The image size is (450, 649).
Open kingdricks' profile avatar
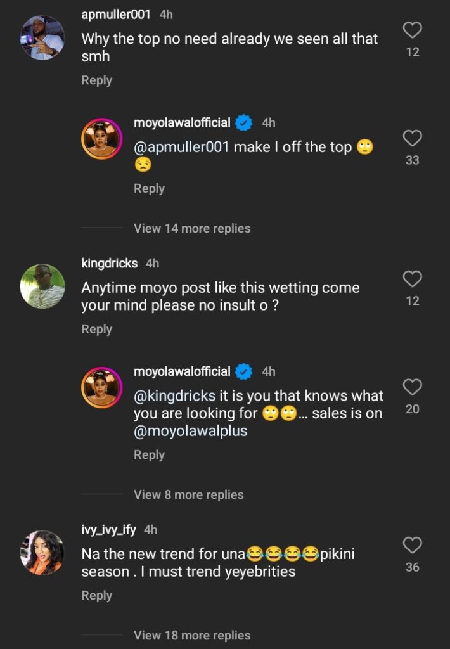click(x=42, y=286)
